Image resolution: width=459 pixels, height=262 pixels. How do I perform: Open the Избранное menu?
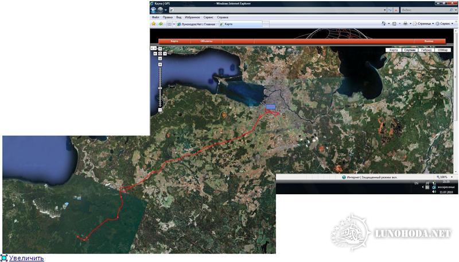pyautogui.click(x=192, y=17)
